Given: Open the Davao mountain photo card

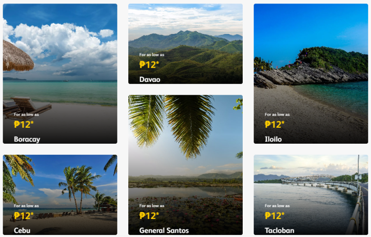Looking at the screenshot, I should [x=186, y=44].
